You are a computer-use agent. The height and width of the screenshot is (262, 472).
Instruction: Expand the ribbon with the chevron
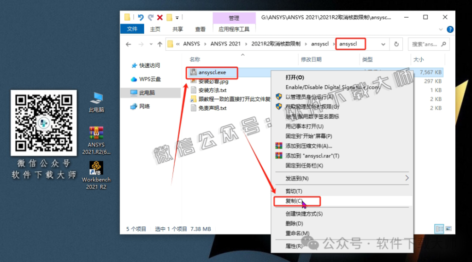pos(441,29)
